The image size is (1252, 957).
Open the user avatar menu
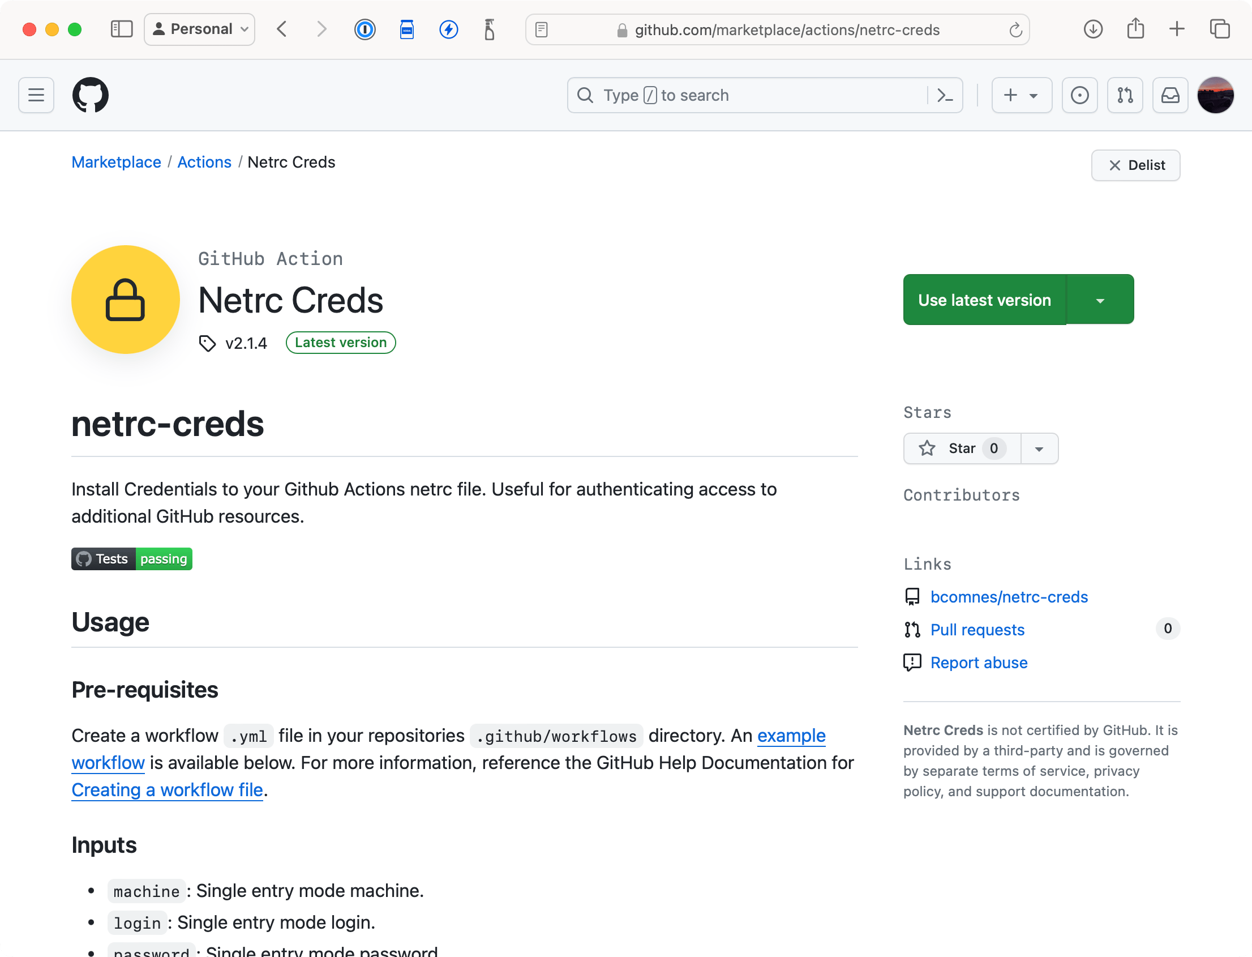tap(1215, 95)
